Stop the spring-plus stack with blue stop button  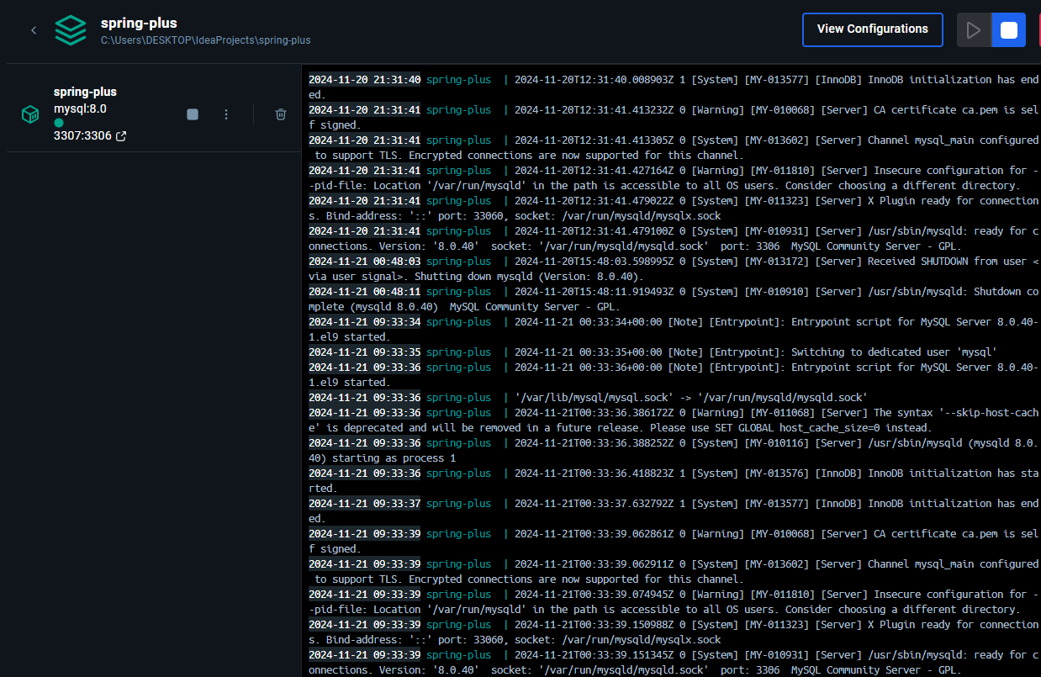point(1009,30)
